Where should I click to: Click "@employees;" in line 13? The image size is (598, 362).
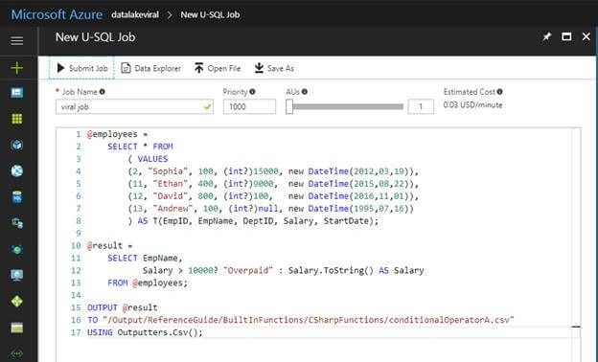pos(160,283)
